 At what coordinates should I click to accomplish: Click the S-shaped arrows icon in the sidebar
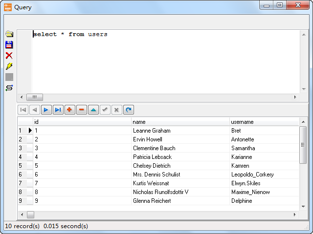pyautogui.click(x=9, y=88)
